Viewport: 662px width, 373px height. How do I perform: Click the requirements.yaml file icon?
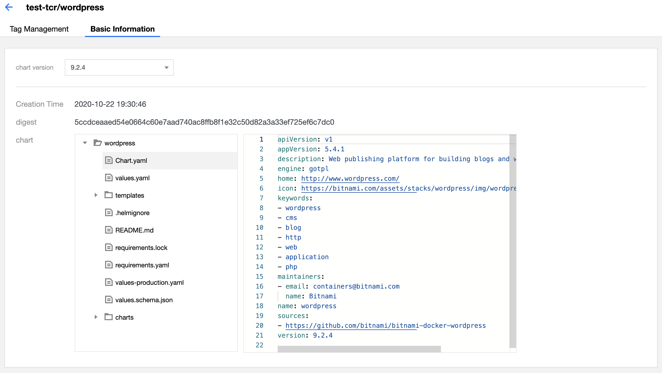(x=109, y=265)
